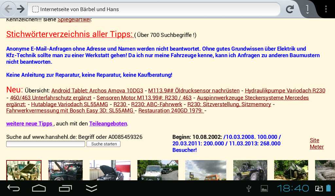Open R230: Sitzverstellung, Sitzmemory link

point(229,104)
